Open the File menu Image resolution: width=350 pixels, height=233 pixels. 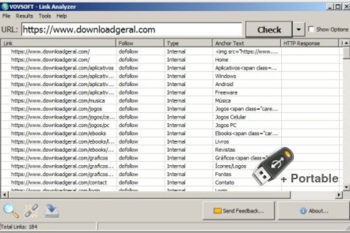pyautogui.click(x=6, y=16)
